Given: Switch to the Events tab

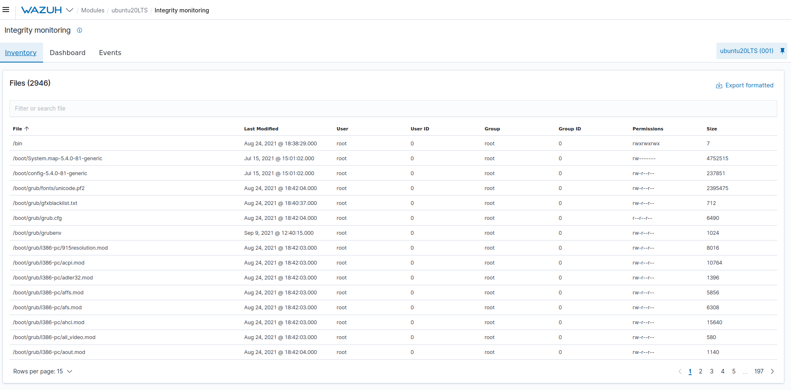Looking at the screenshot, I should (110, 53).
